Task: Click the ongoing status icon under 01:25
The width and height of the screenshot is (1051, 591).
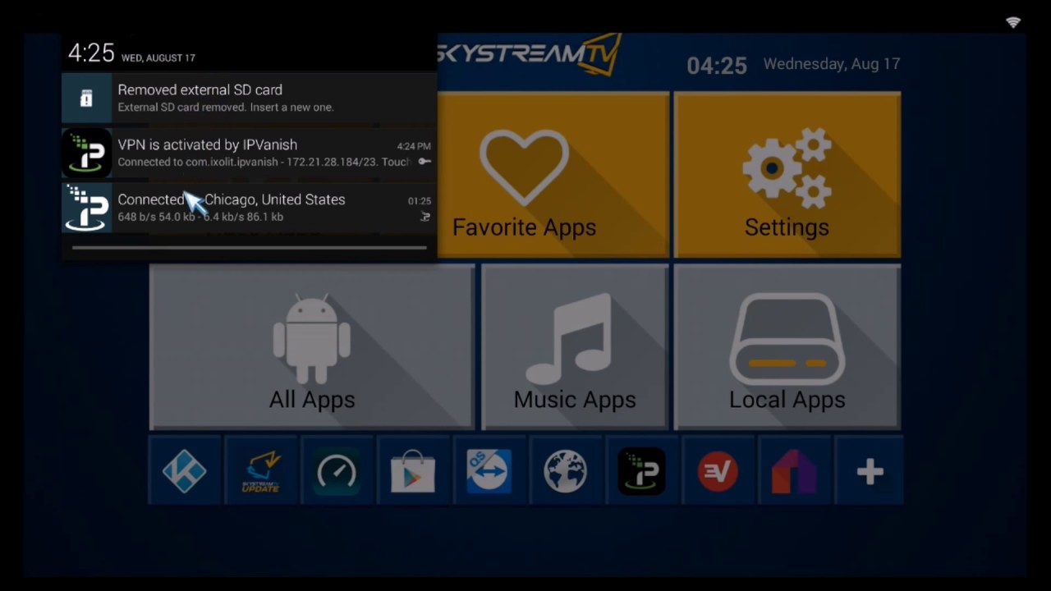Action: tap(425, 217)
